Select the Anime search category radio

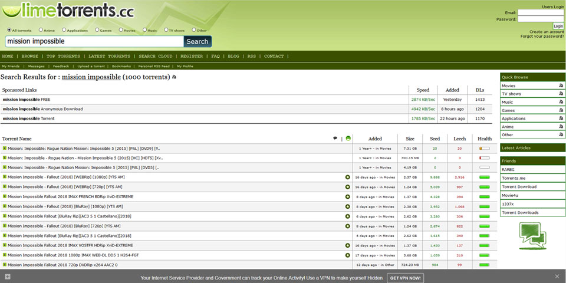41,30
